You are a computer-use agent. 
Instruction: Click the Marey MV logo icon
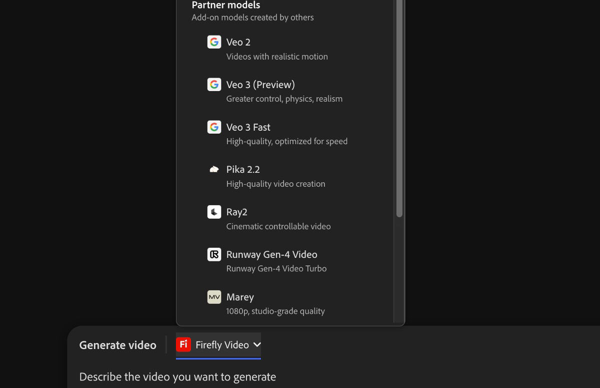click(x=214, y=297)
